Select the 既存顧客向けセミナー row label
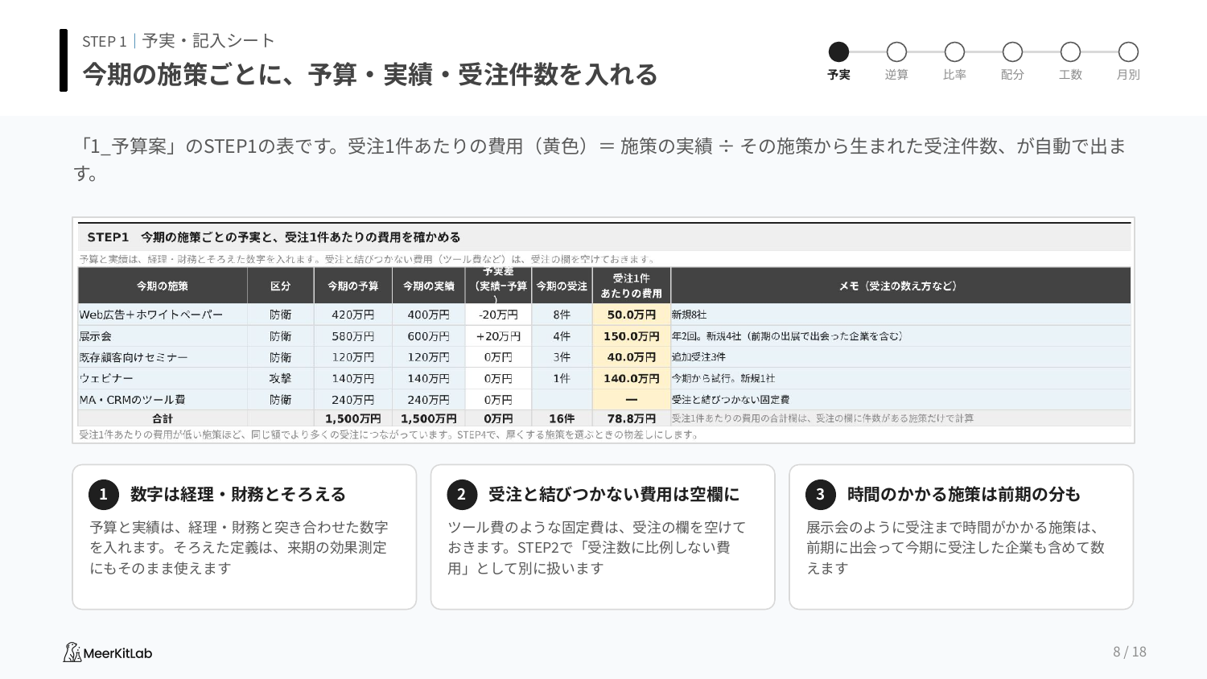1207x679 pixels. pyautogui.click(x=134, y=357)
